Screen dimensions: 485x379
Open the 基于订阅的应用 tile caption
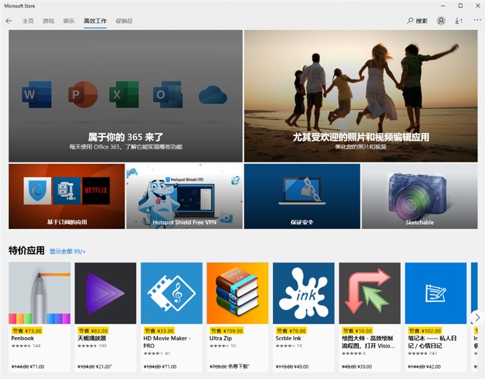coord(67,222)
